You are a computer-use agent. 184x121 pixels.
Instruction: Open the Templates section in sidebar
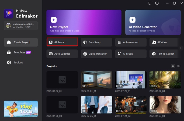pyautogui.click(x=21, y=52)
